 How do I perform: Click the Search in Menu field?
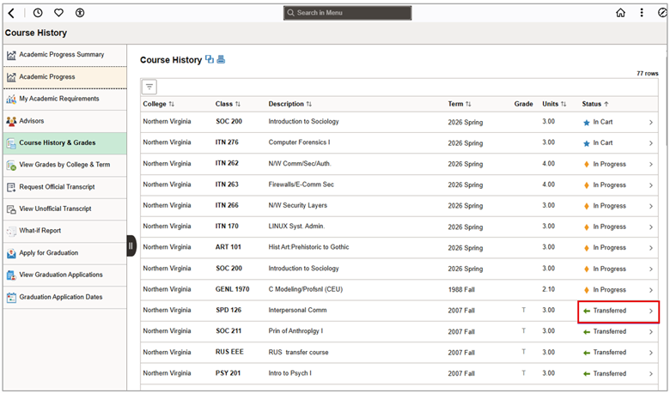pyautogui.click(x=348, y=13)
